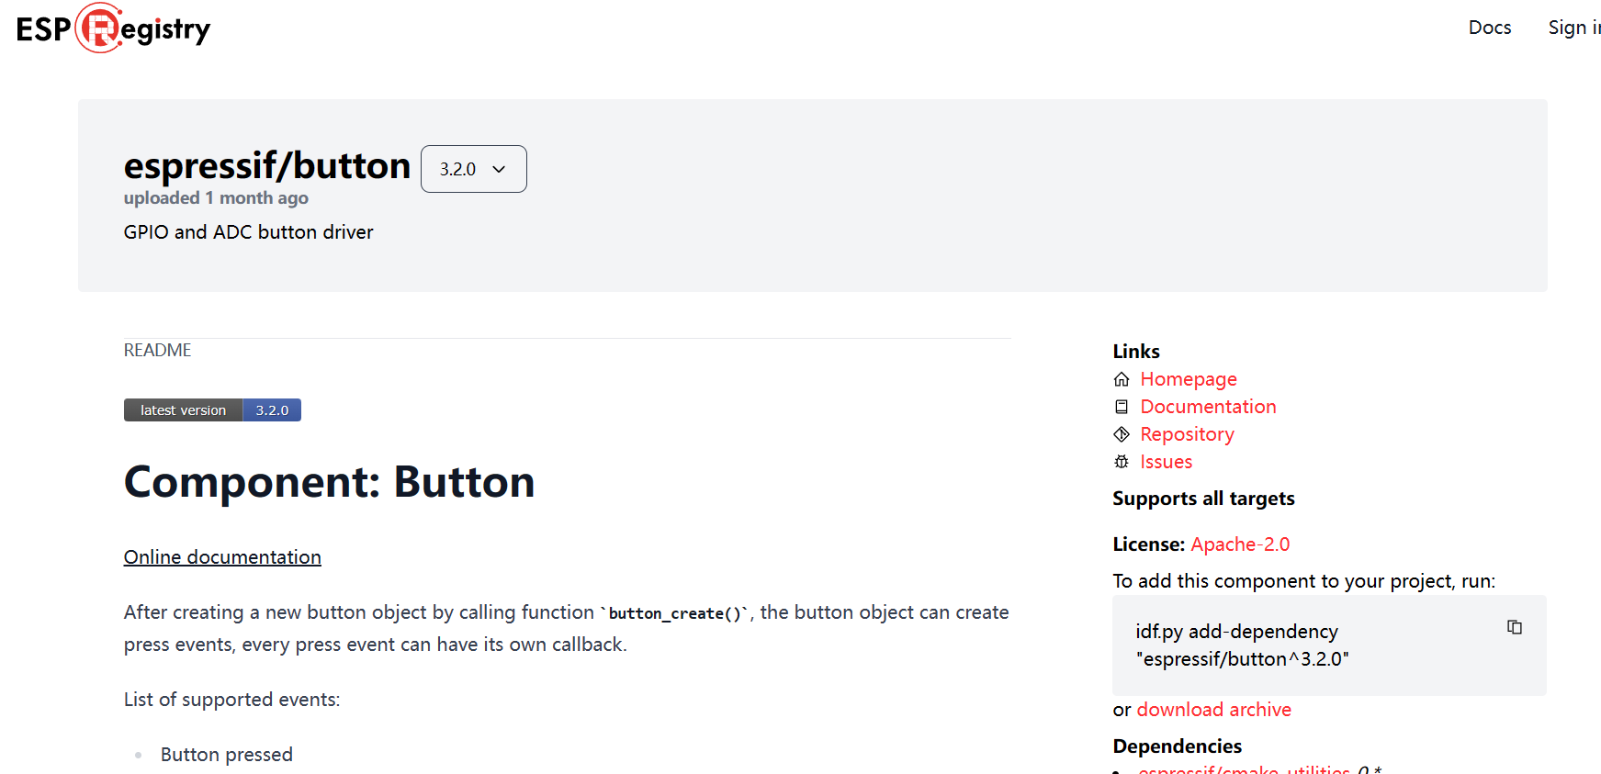Copy the add-dependency command with the copy icon
Viewport: 1601px width, 774px height.
coord(1514,627)
